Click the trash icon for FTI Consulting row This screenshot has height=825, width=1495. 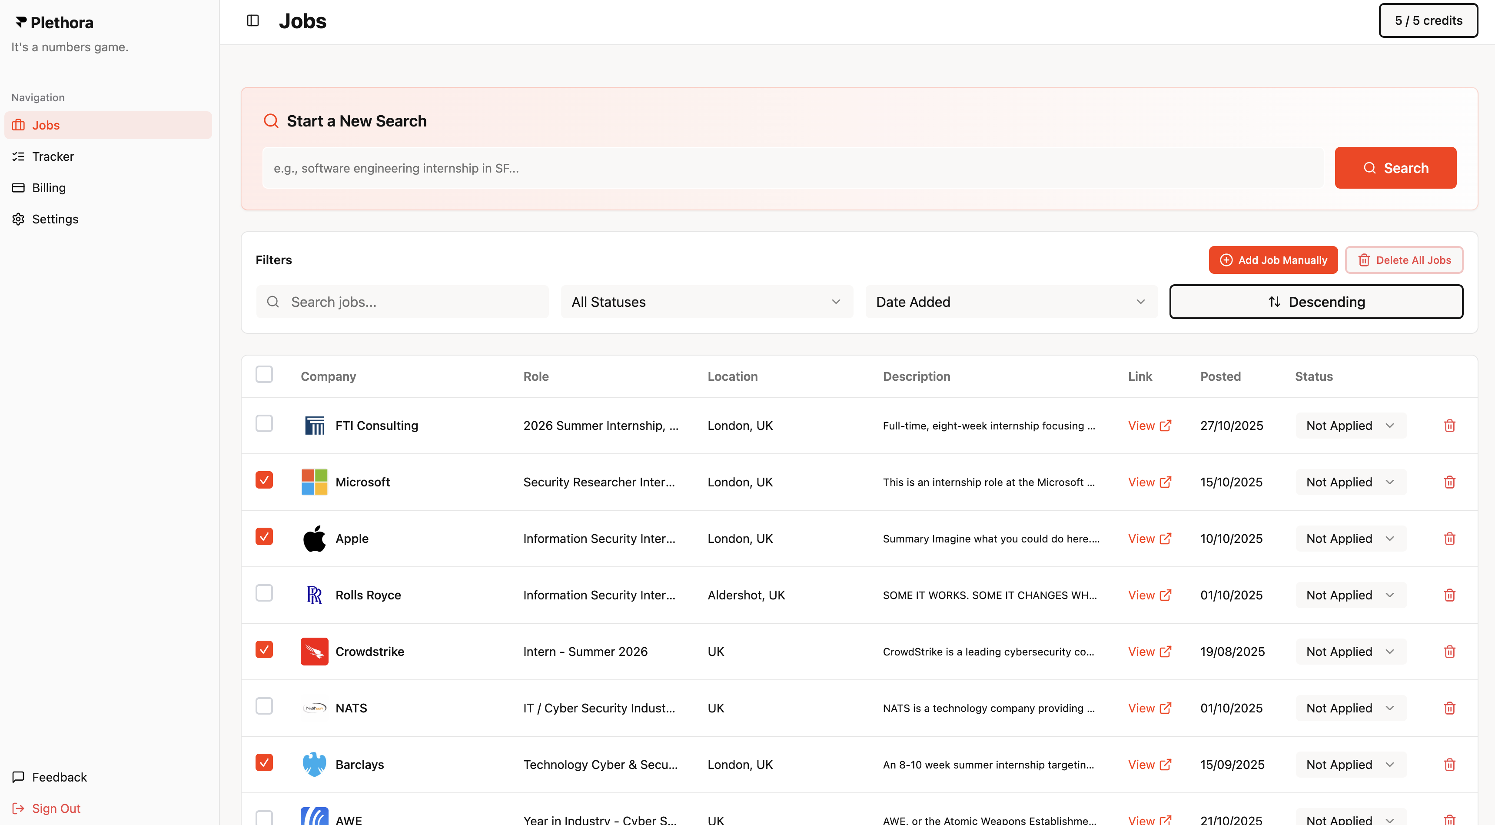pyautogui.click(x=1449, y=426)
